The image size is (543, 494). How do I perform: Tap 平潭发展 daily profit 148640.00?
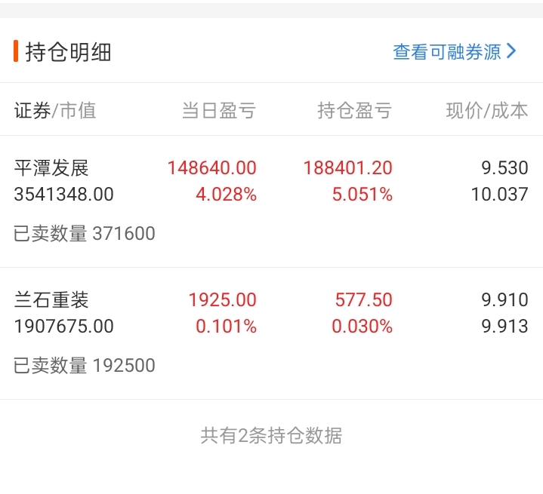212,167
